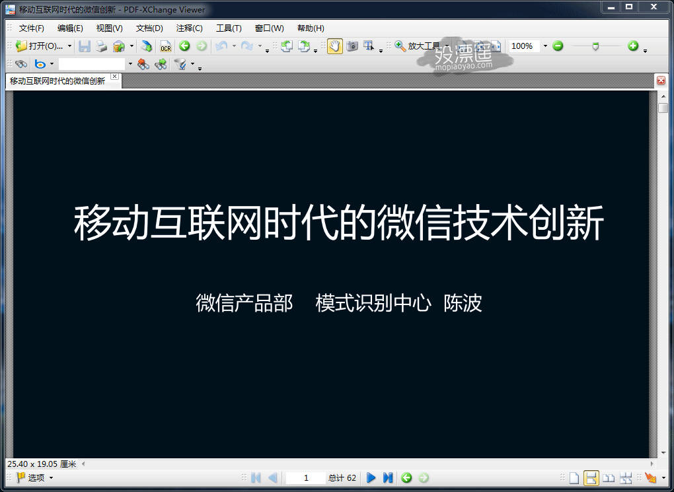Open the 文档(D) menu
The width and height of the screenshot is (674, 492).
click(149, 28)
